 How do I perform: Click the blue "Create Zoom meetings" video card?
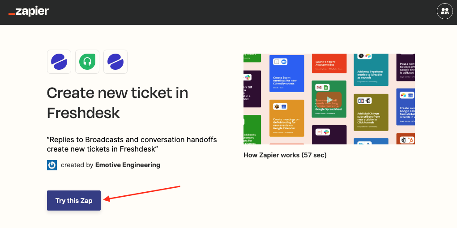pyautogui.click(x=286, y=73)
